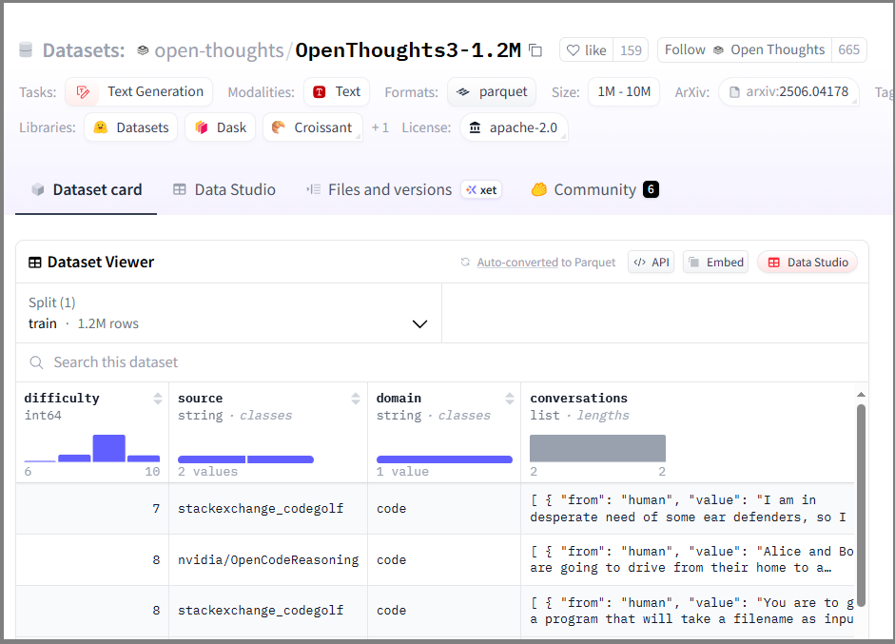Click the nvidia/OpenCodeReasoning source cell
The width and height of the screenshot is (895, 644).
click(x=268, y=560)
